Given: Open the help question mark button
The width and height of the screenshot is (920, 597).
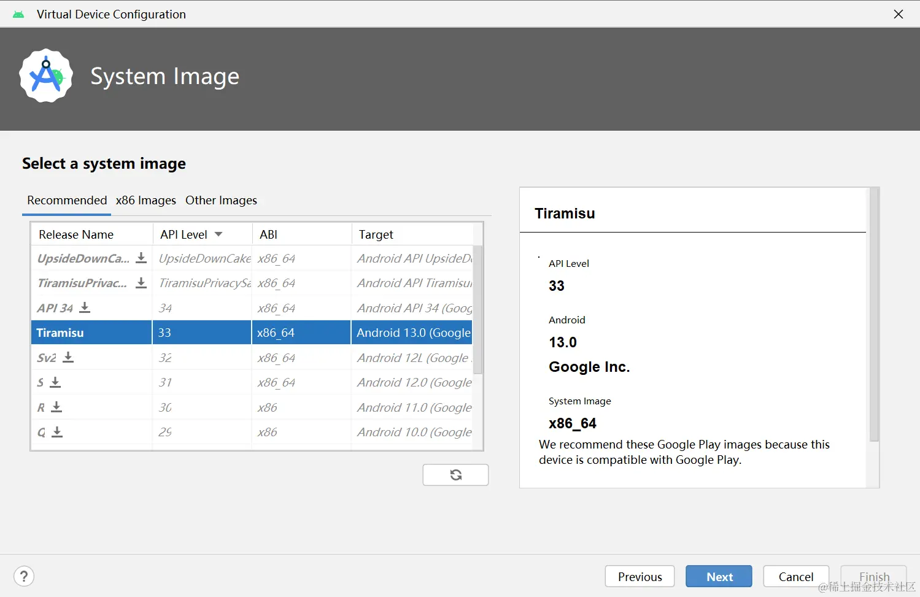Looking at the screenshot, I should pos(24,577).
